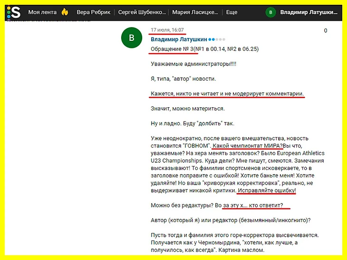Click the underlined Какой чемпионат МИРА? text
347x260 pixels.
(248, 146)
